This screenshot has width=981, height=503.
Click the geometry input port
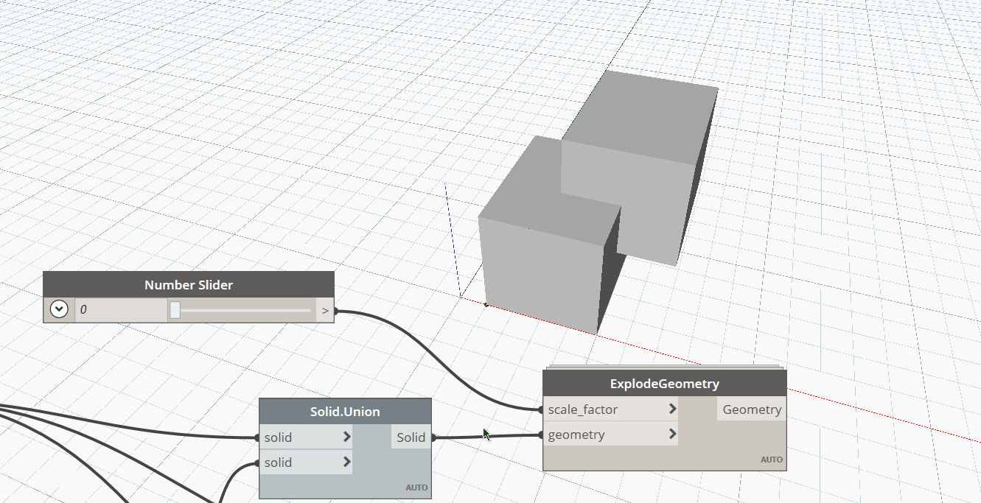tap(611, 435)
